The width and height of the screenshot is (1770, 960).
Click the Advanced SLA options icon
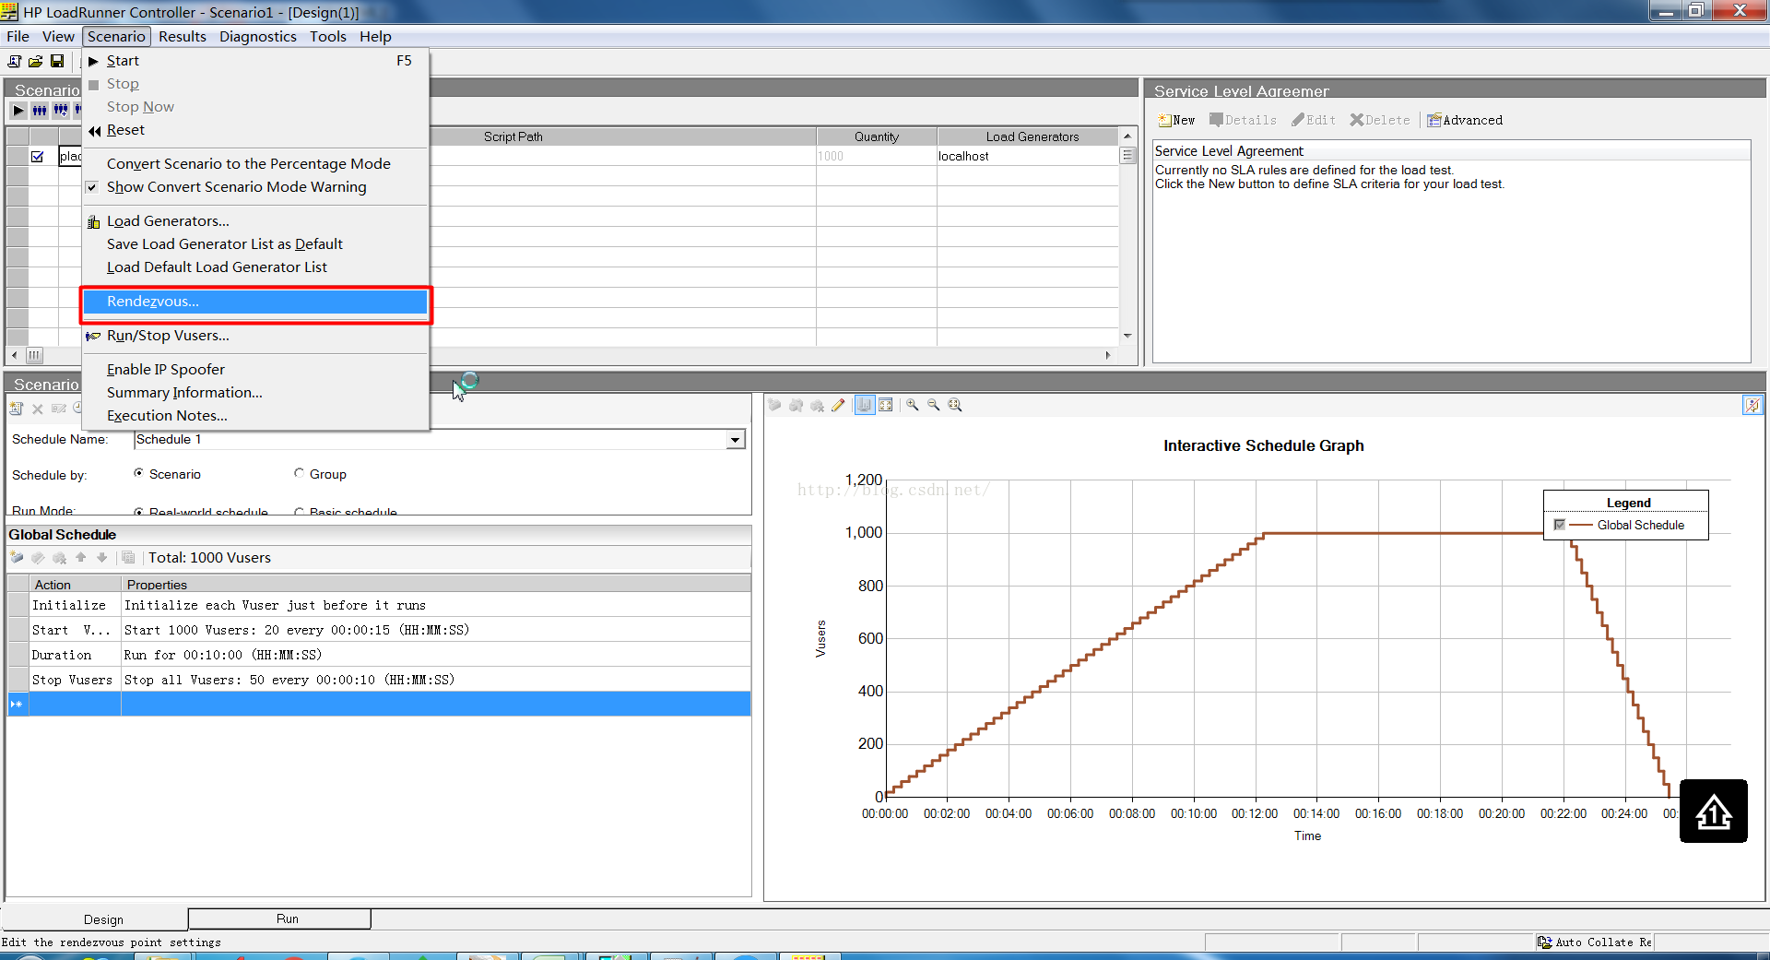click(1434, 121)
